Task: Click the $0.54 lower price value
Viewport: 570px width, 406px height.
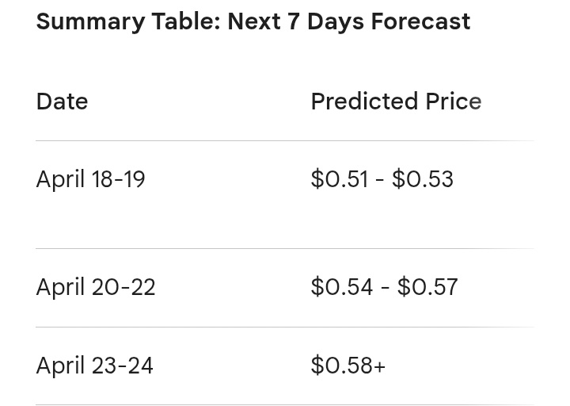Action: click(x=342, y=287)
